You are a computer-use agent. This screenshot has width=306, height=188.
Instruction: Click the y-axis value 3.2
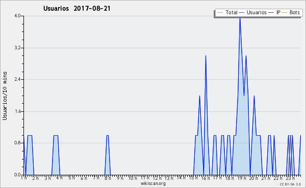[17, 48]
